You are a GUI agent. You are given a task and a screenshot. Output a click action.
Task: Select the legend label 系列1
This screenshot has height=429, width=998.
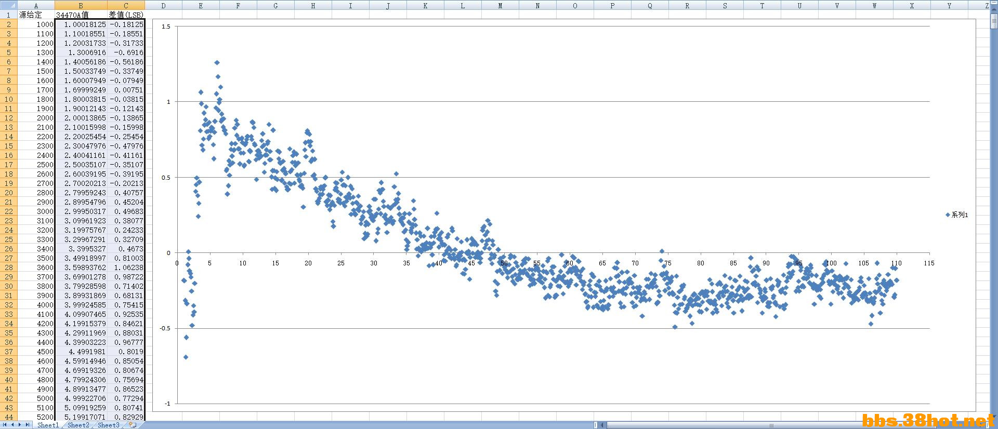tap(960, 214)
